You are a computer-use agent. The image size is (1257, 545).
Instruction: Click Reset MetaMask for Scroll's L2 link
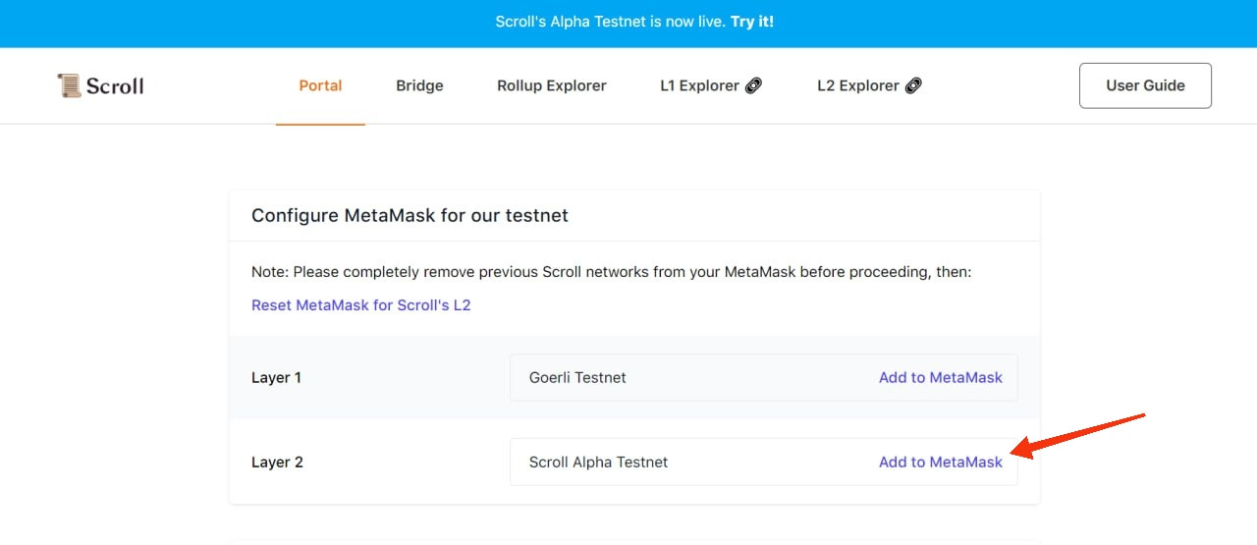point(361,305)
